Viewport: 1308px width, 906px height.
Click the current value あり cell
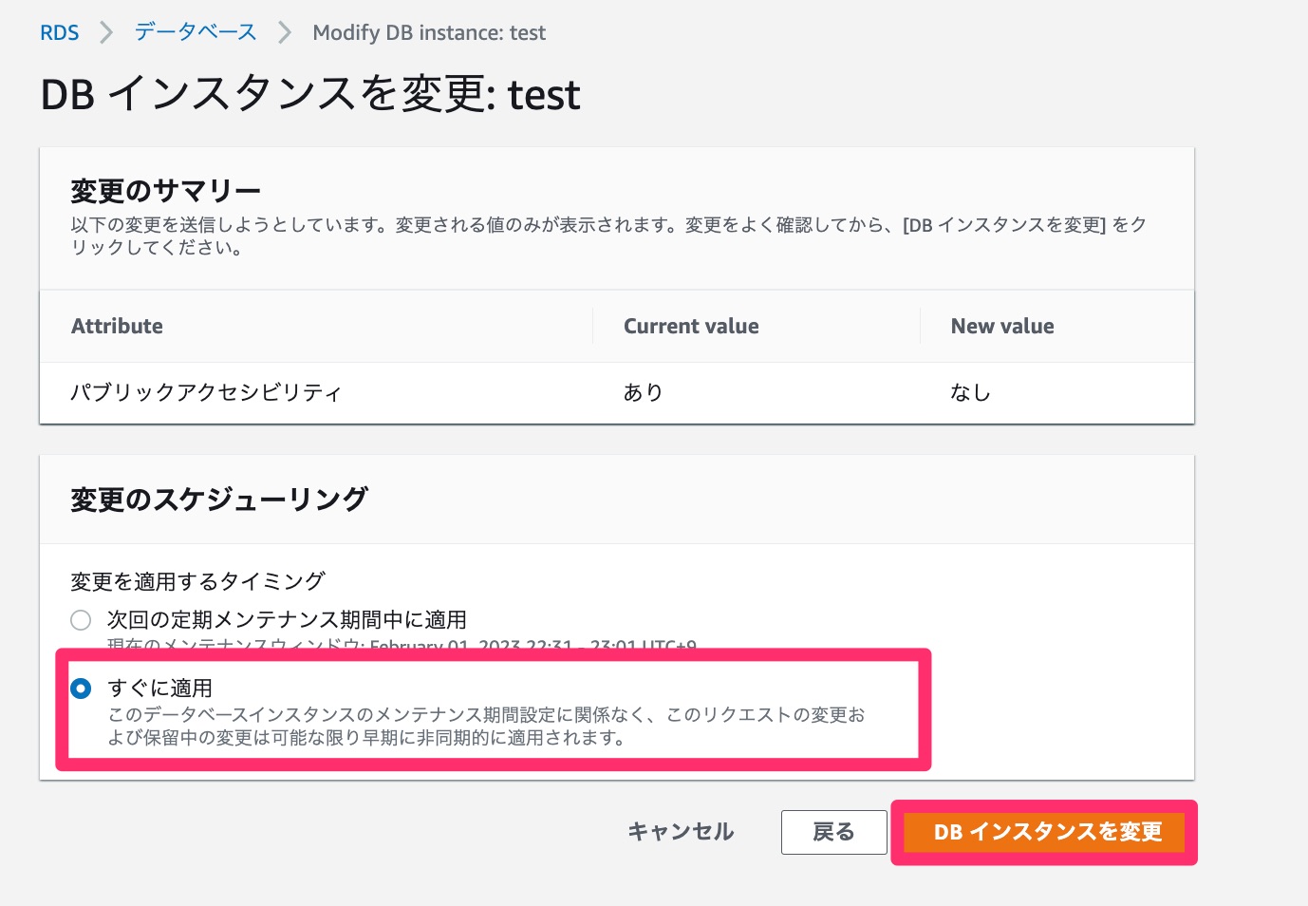(x=643, y=392)
